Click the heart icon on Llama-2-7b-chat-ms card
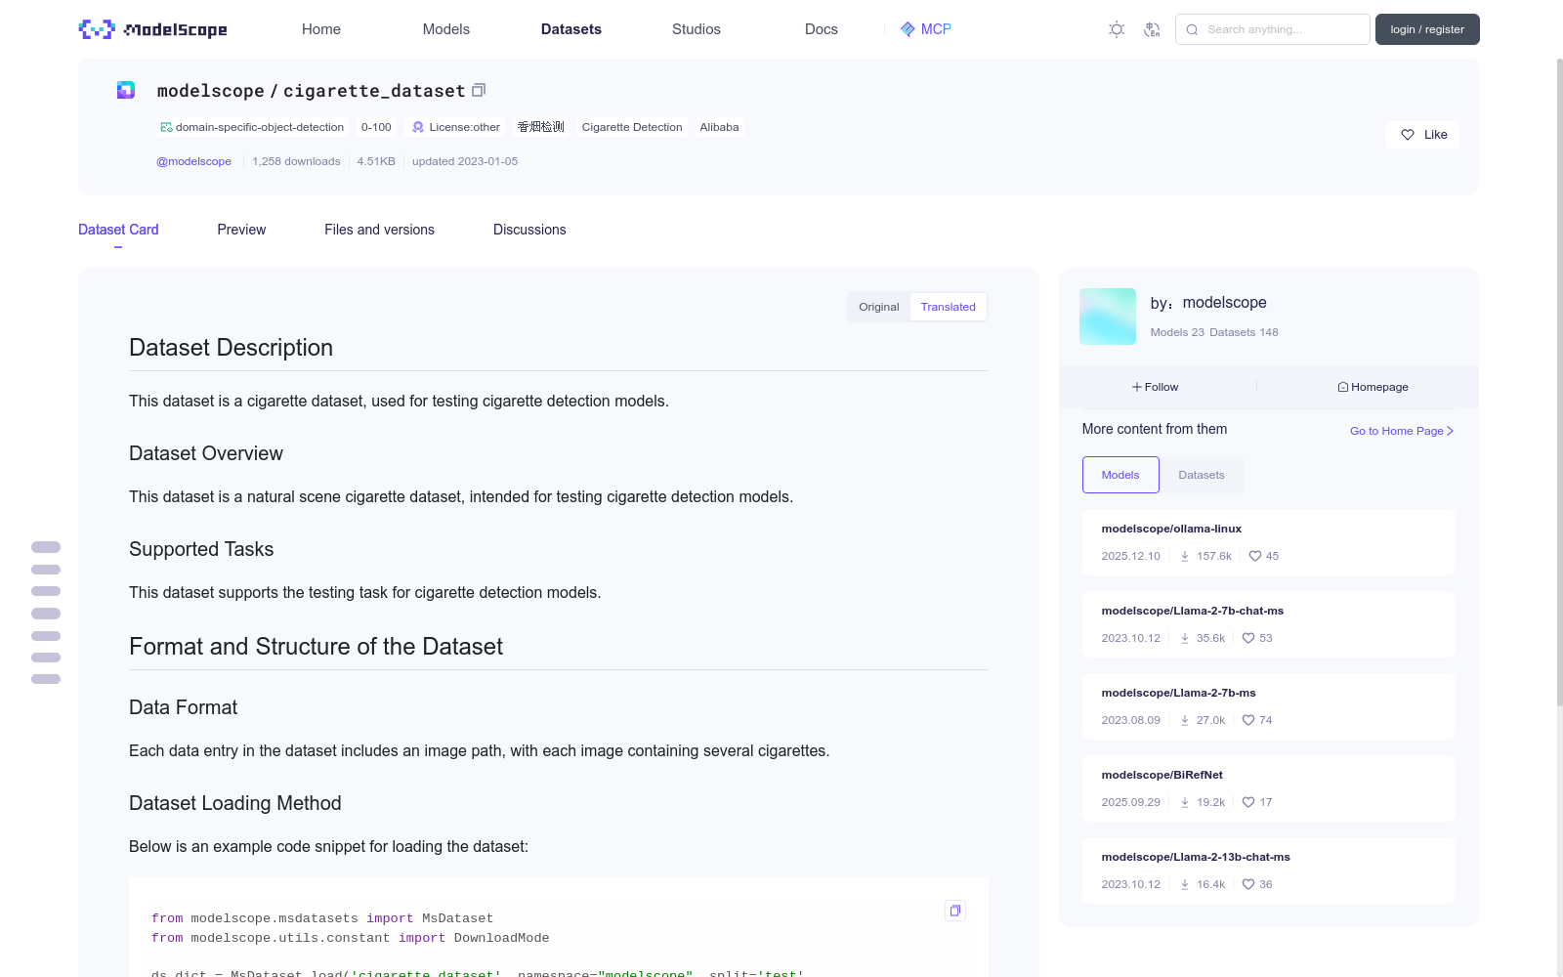This screenshot has width=1563, height=977. [x=1248, y=638]
